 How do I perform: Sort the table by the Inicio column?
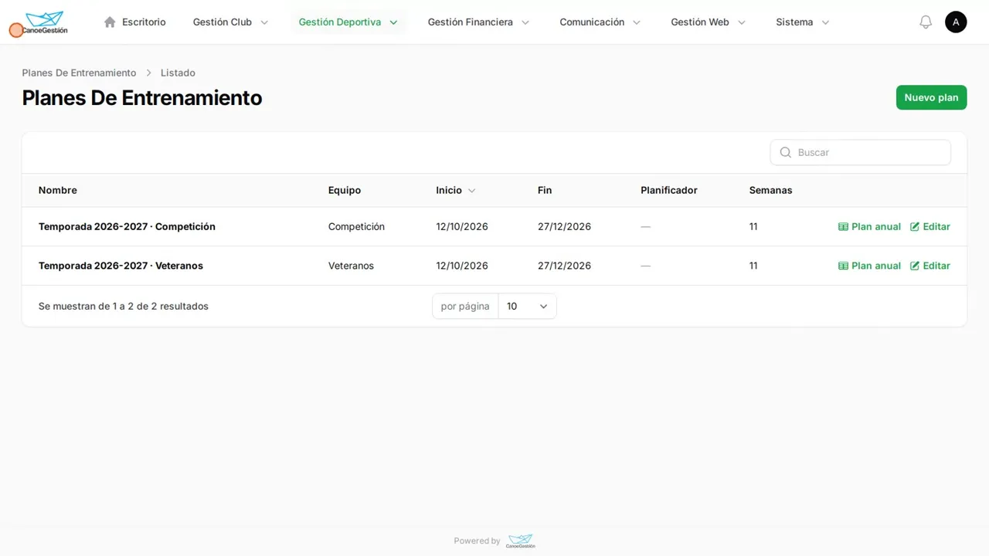[x=456, y=191]
